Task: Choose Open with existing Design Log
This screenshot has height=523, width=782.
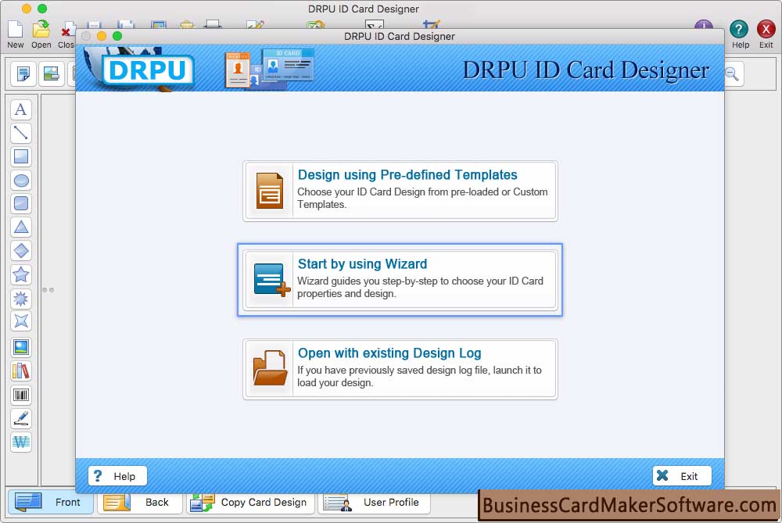Action: 400,370
